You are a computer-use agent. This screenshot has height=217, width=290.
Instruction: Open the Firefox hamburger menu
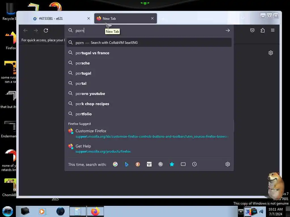273,30
